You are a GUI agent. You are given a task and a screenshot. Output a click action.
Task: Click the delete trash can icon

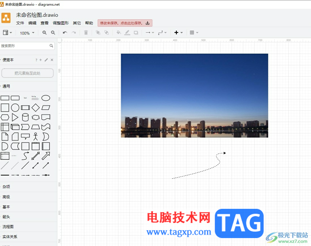(x=86, y=33)
